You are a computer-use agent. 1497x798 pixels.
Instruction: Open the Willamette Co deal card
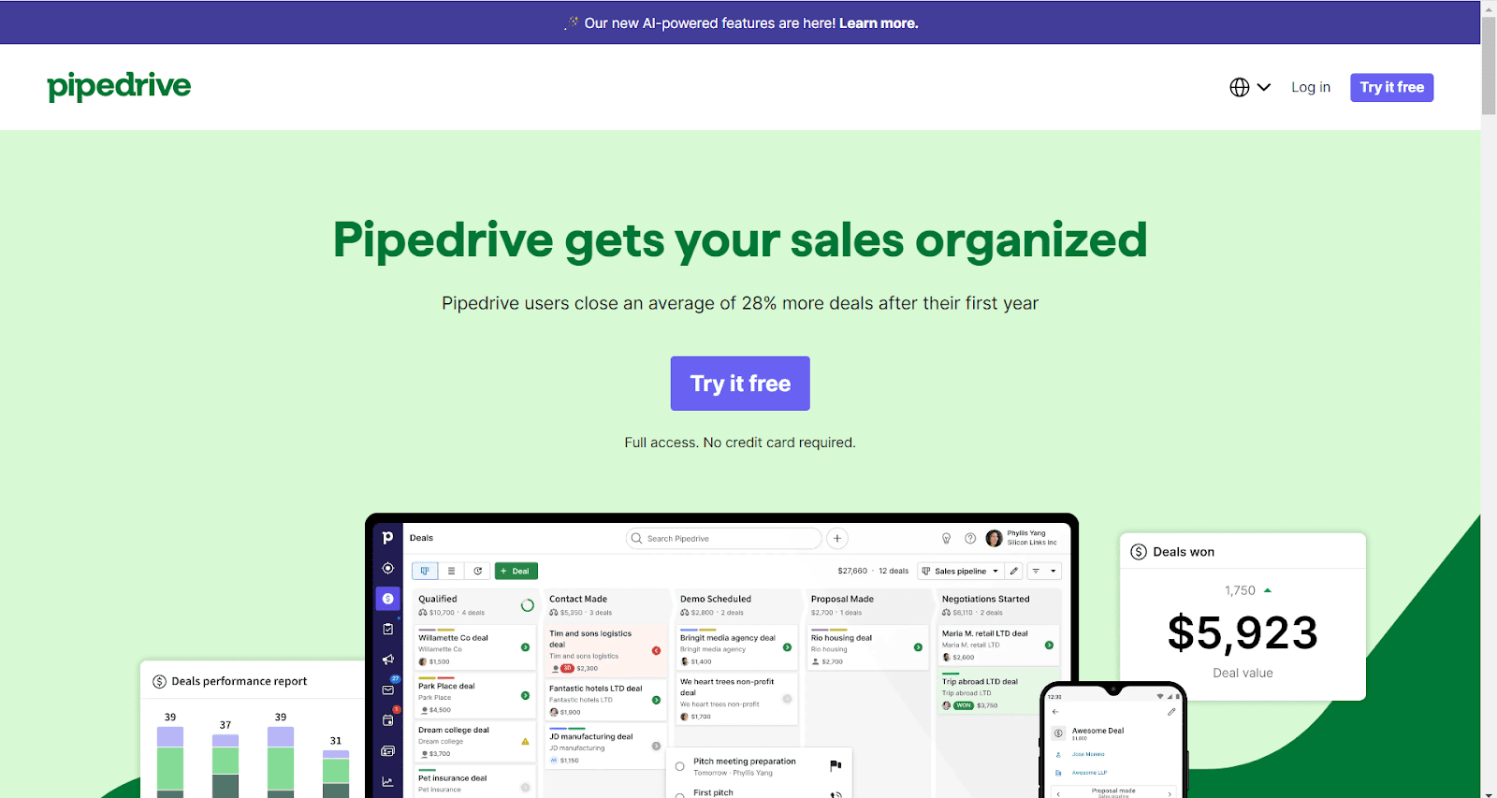pyautogui.click(x=474, y=648)
